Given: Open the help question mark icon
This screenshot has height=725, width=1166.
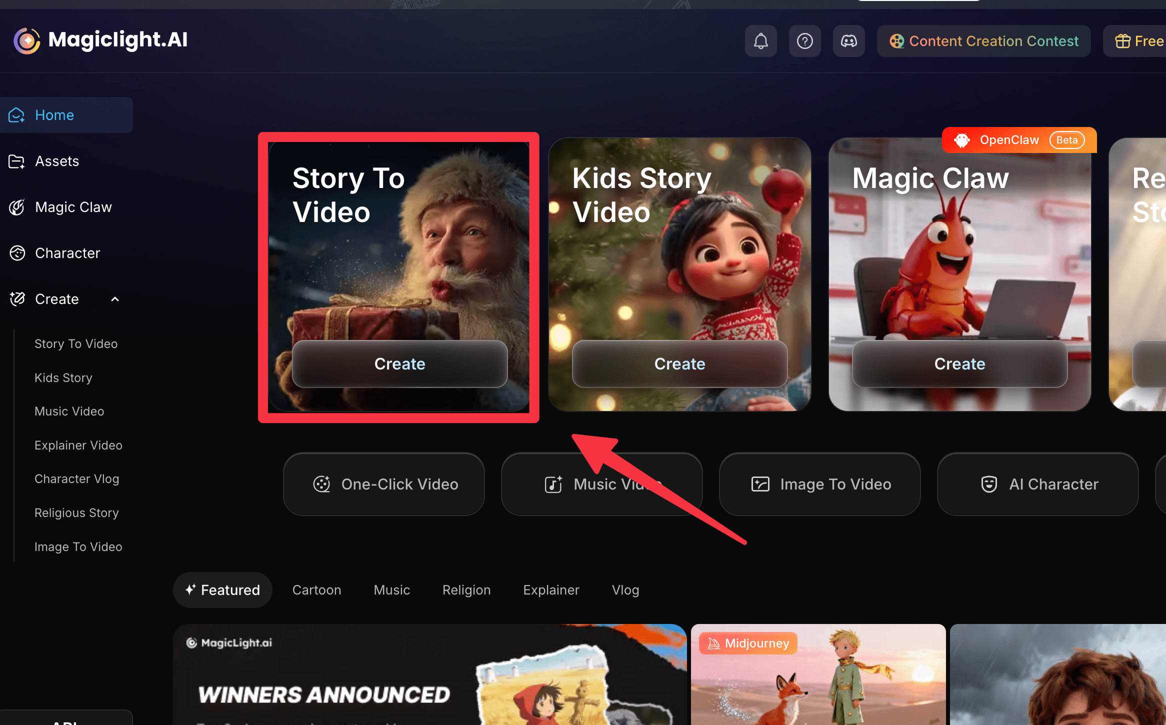Looking at the screenshot, I should [804, 41].
